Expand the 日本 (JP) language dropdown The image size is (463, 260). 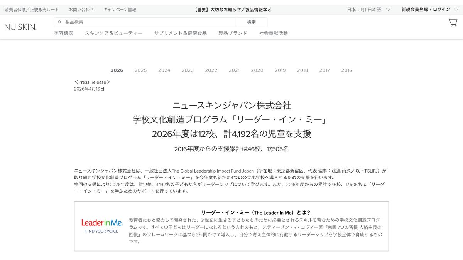[368, 10]
